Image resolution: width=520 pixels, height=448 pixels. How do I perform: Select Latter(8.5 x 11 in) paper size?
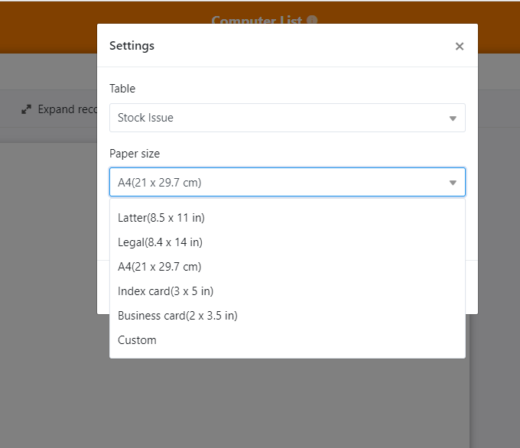(161, 218)
